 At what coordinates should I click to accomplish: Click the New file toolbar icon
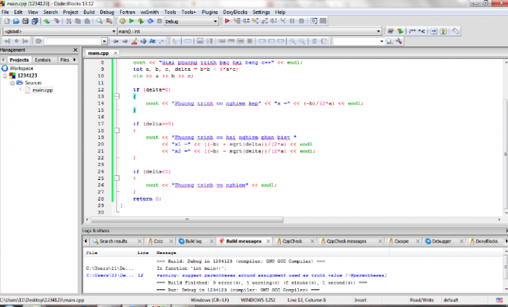click(x=6, y=21)
